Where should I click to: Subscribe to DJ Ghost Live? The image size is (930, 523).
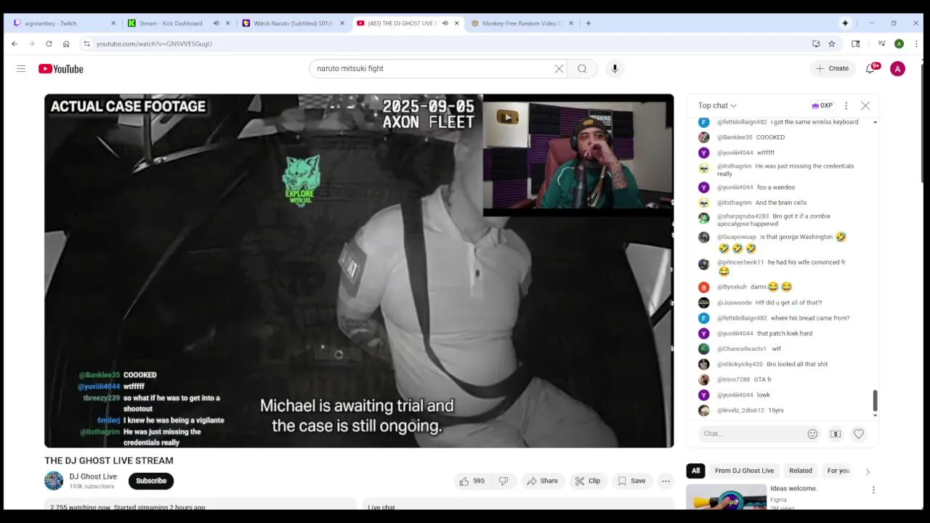(151, 481)
